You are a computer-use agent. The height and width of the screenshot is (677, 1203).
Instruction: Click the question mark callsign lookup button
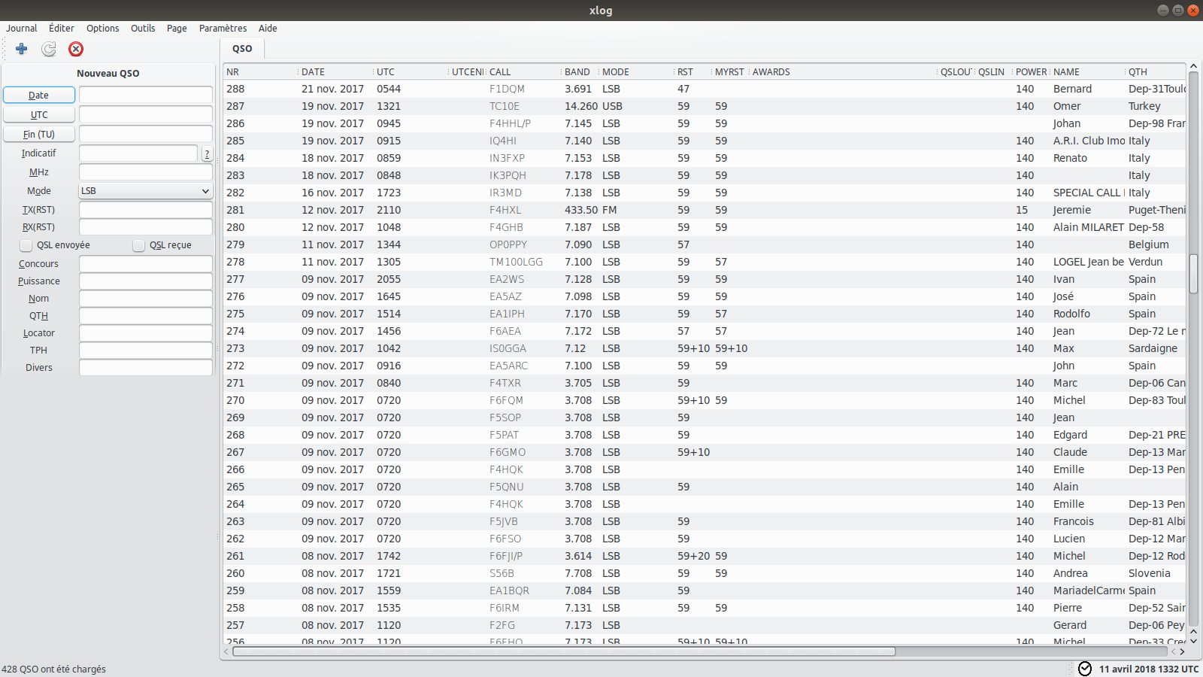tap(207, 153)
